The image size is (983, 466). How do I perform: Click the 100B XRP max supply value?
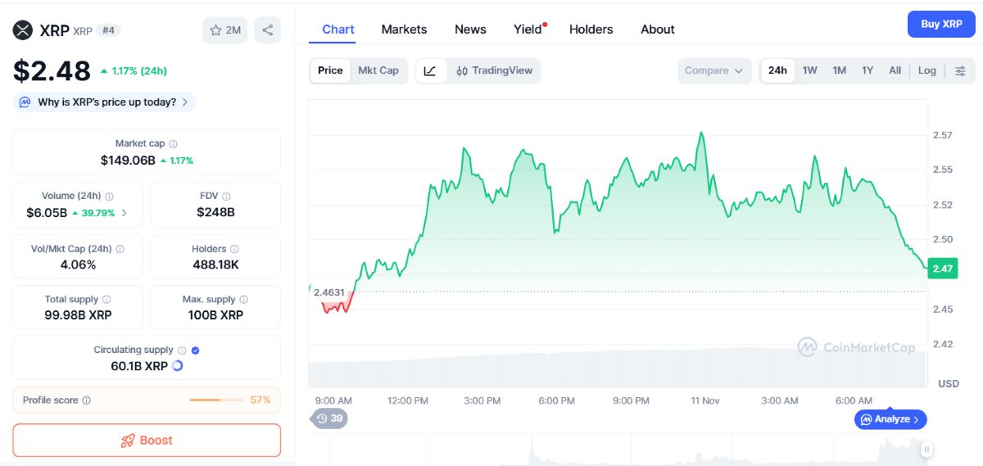point(215,315)
